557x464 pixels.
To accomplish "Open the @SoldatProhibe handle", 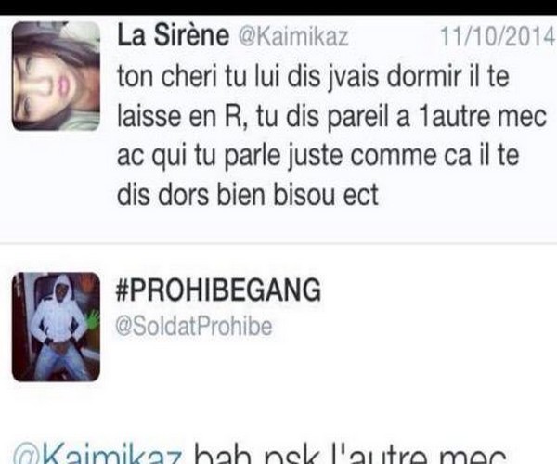I will pos(194,326).
